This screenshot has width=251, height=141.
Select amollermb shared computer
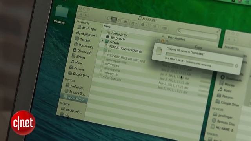71,110
